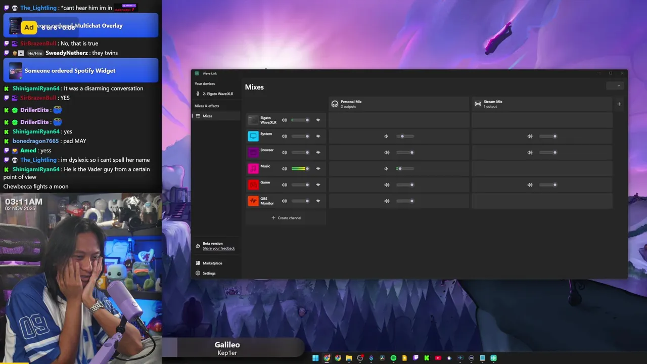Open effects for Game channel

[318, 185]
